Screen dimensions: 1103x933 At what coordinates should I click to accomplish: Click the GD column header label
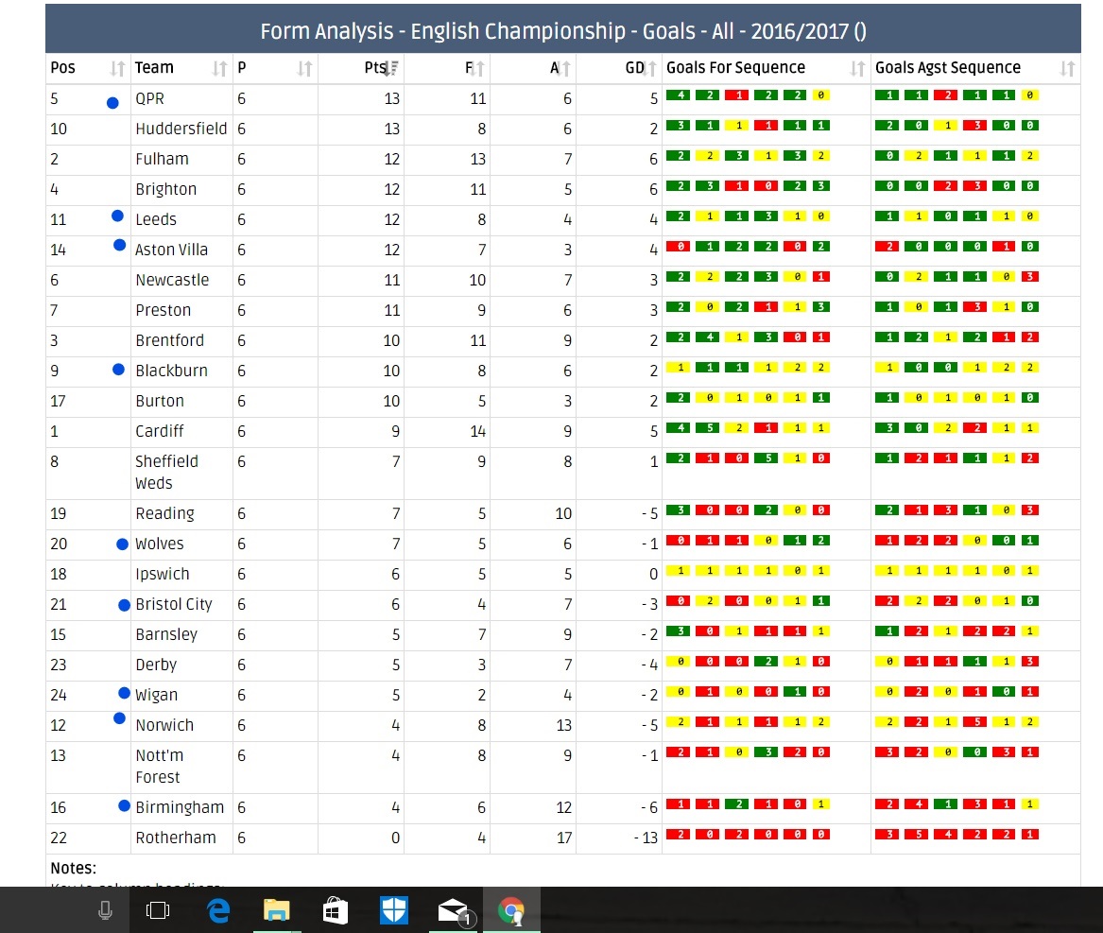[634, 67]
